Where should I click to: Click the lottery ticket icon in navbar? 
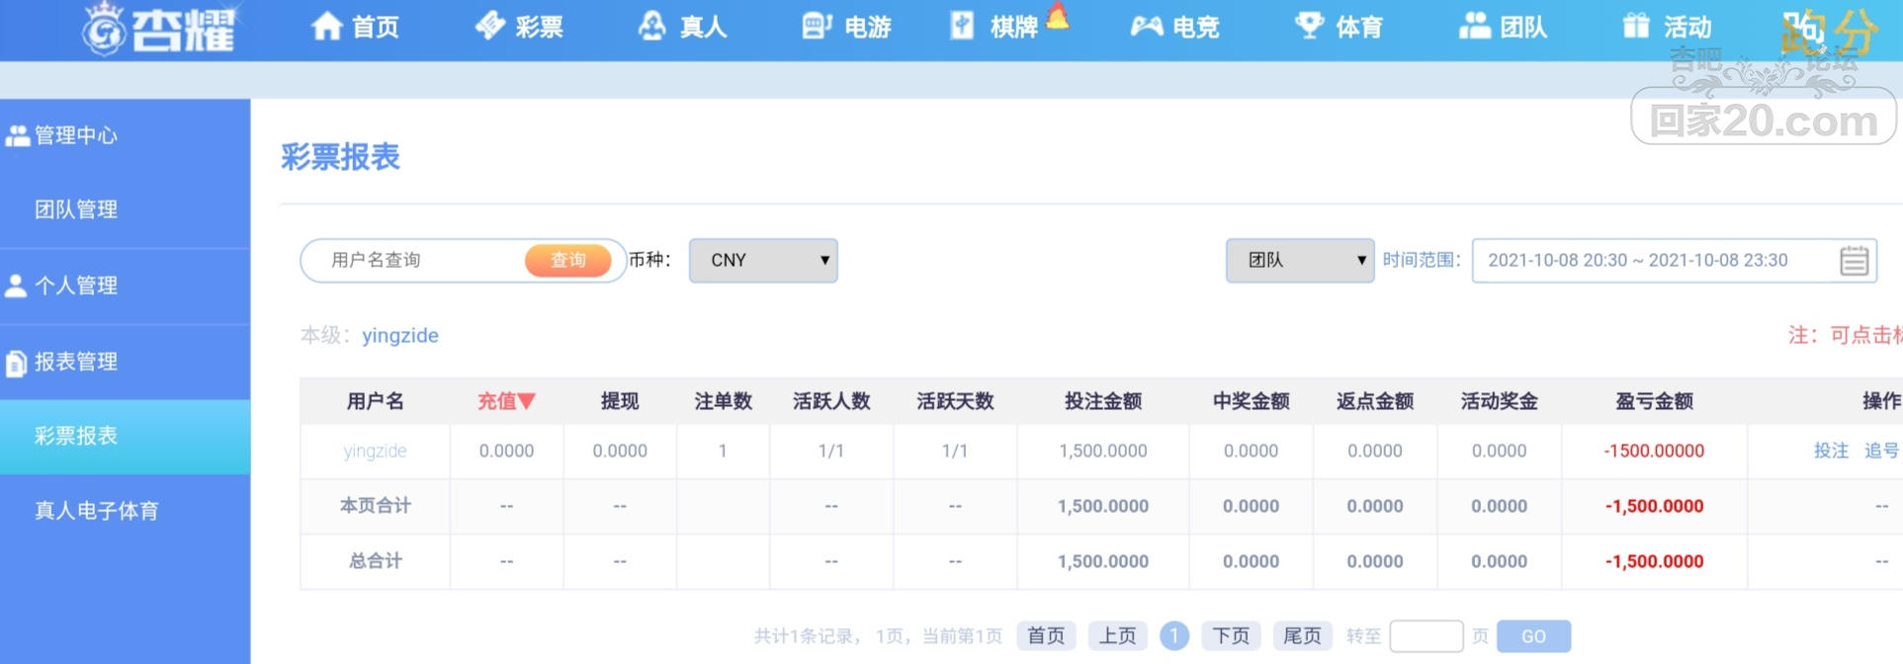tap(489, 27)
